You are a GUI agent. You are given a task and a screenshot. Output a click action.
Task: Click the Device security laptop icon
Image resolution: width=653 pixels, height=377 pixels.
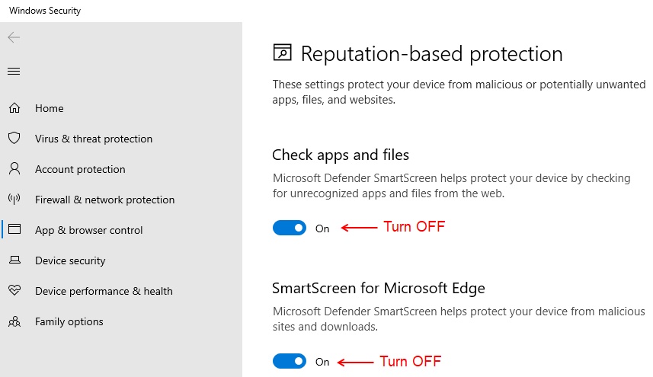(14, 260)
